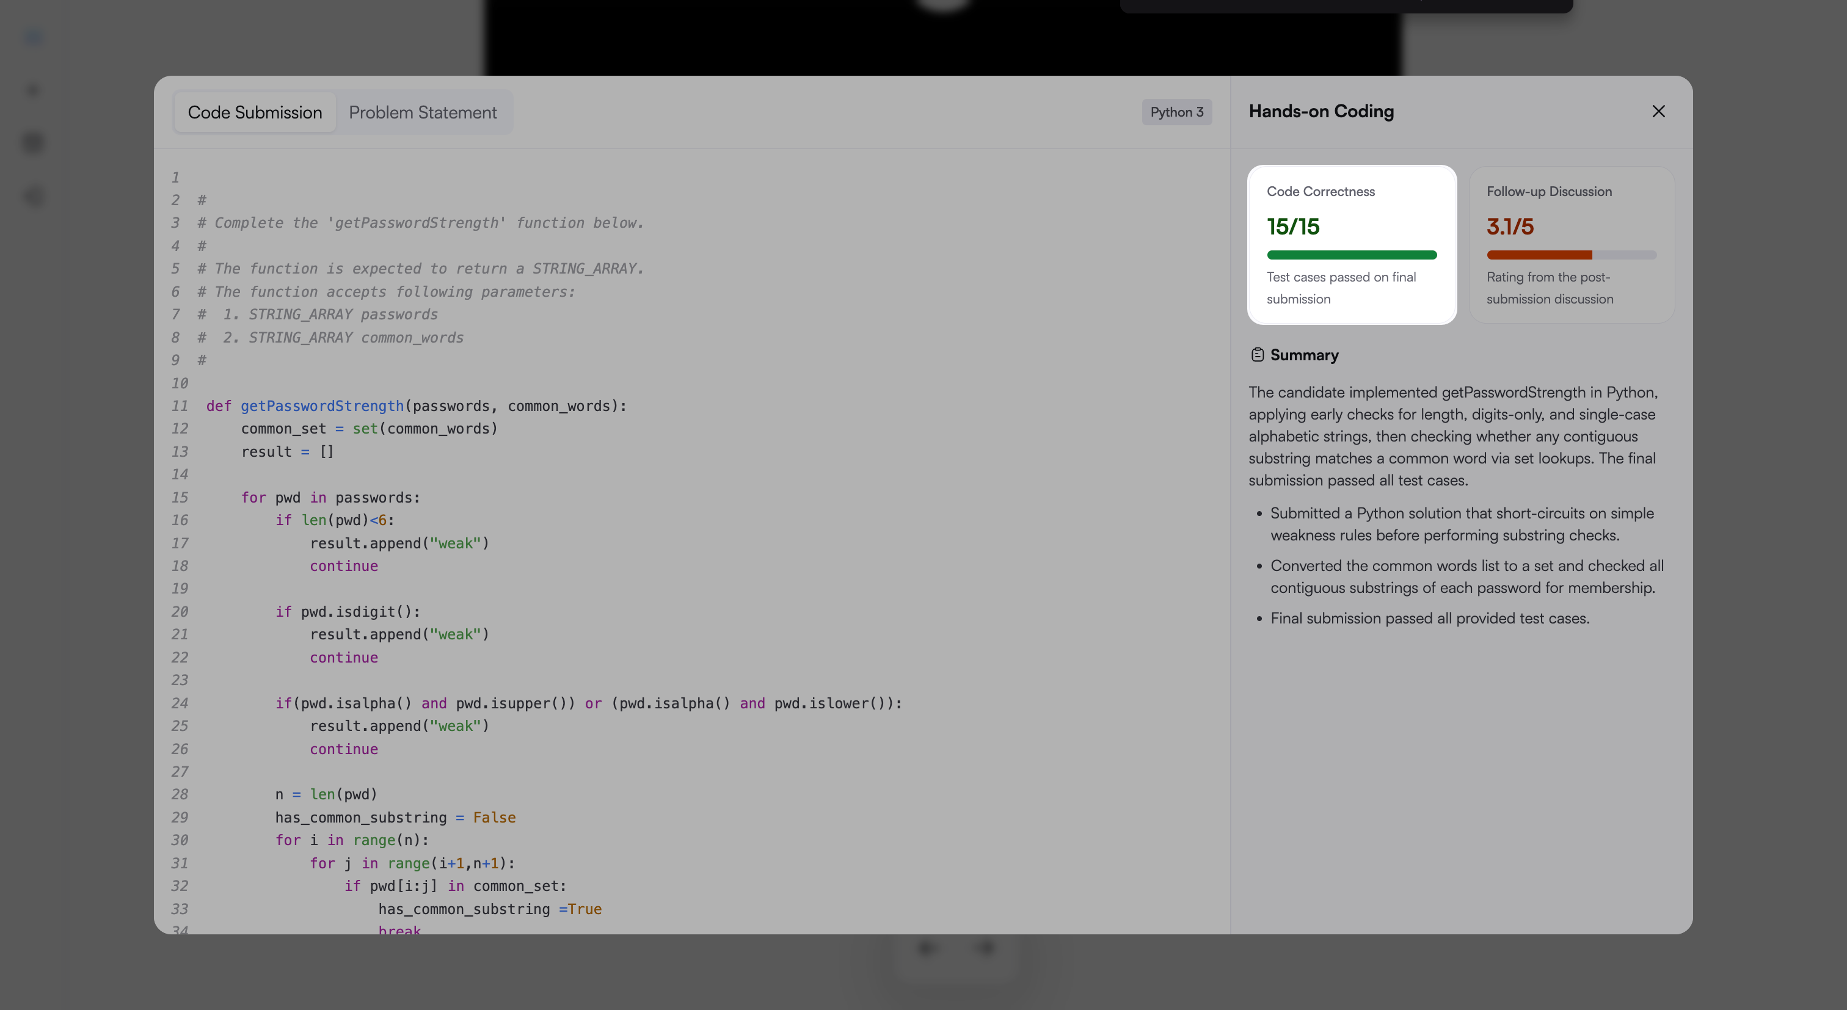Click code line 'common_set = set(common_words)'
The image size is (1847, 1010).
[x=370, y=429]
